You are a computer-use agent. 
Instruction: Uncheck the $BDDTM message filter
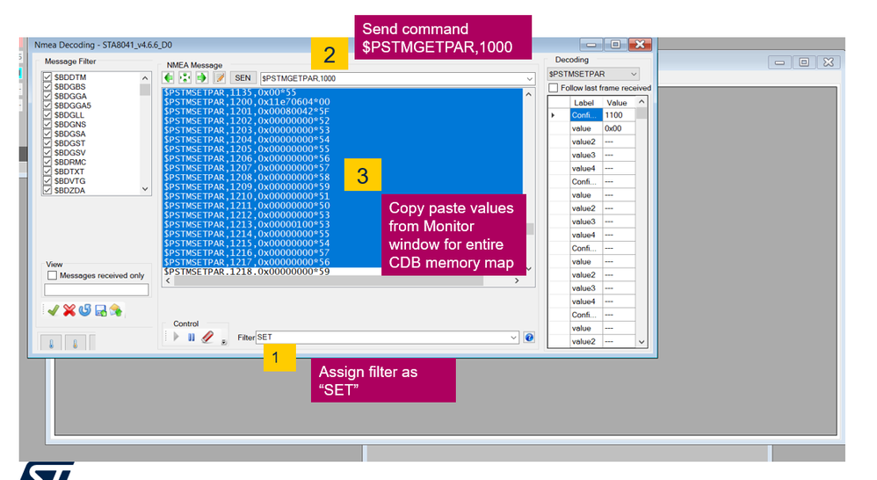[x=47, y=77]
